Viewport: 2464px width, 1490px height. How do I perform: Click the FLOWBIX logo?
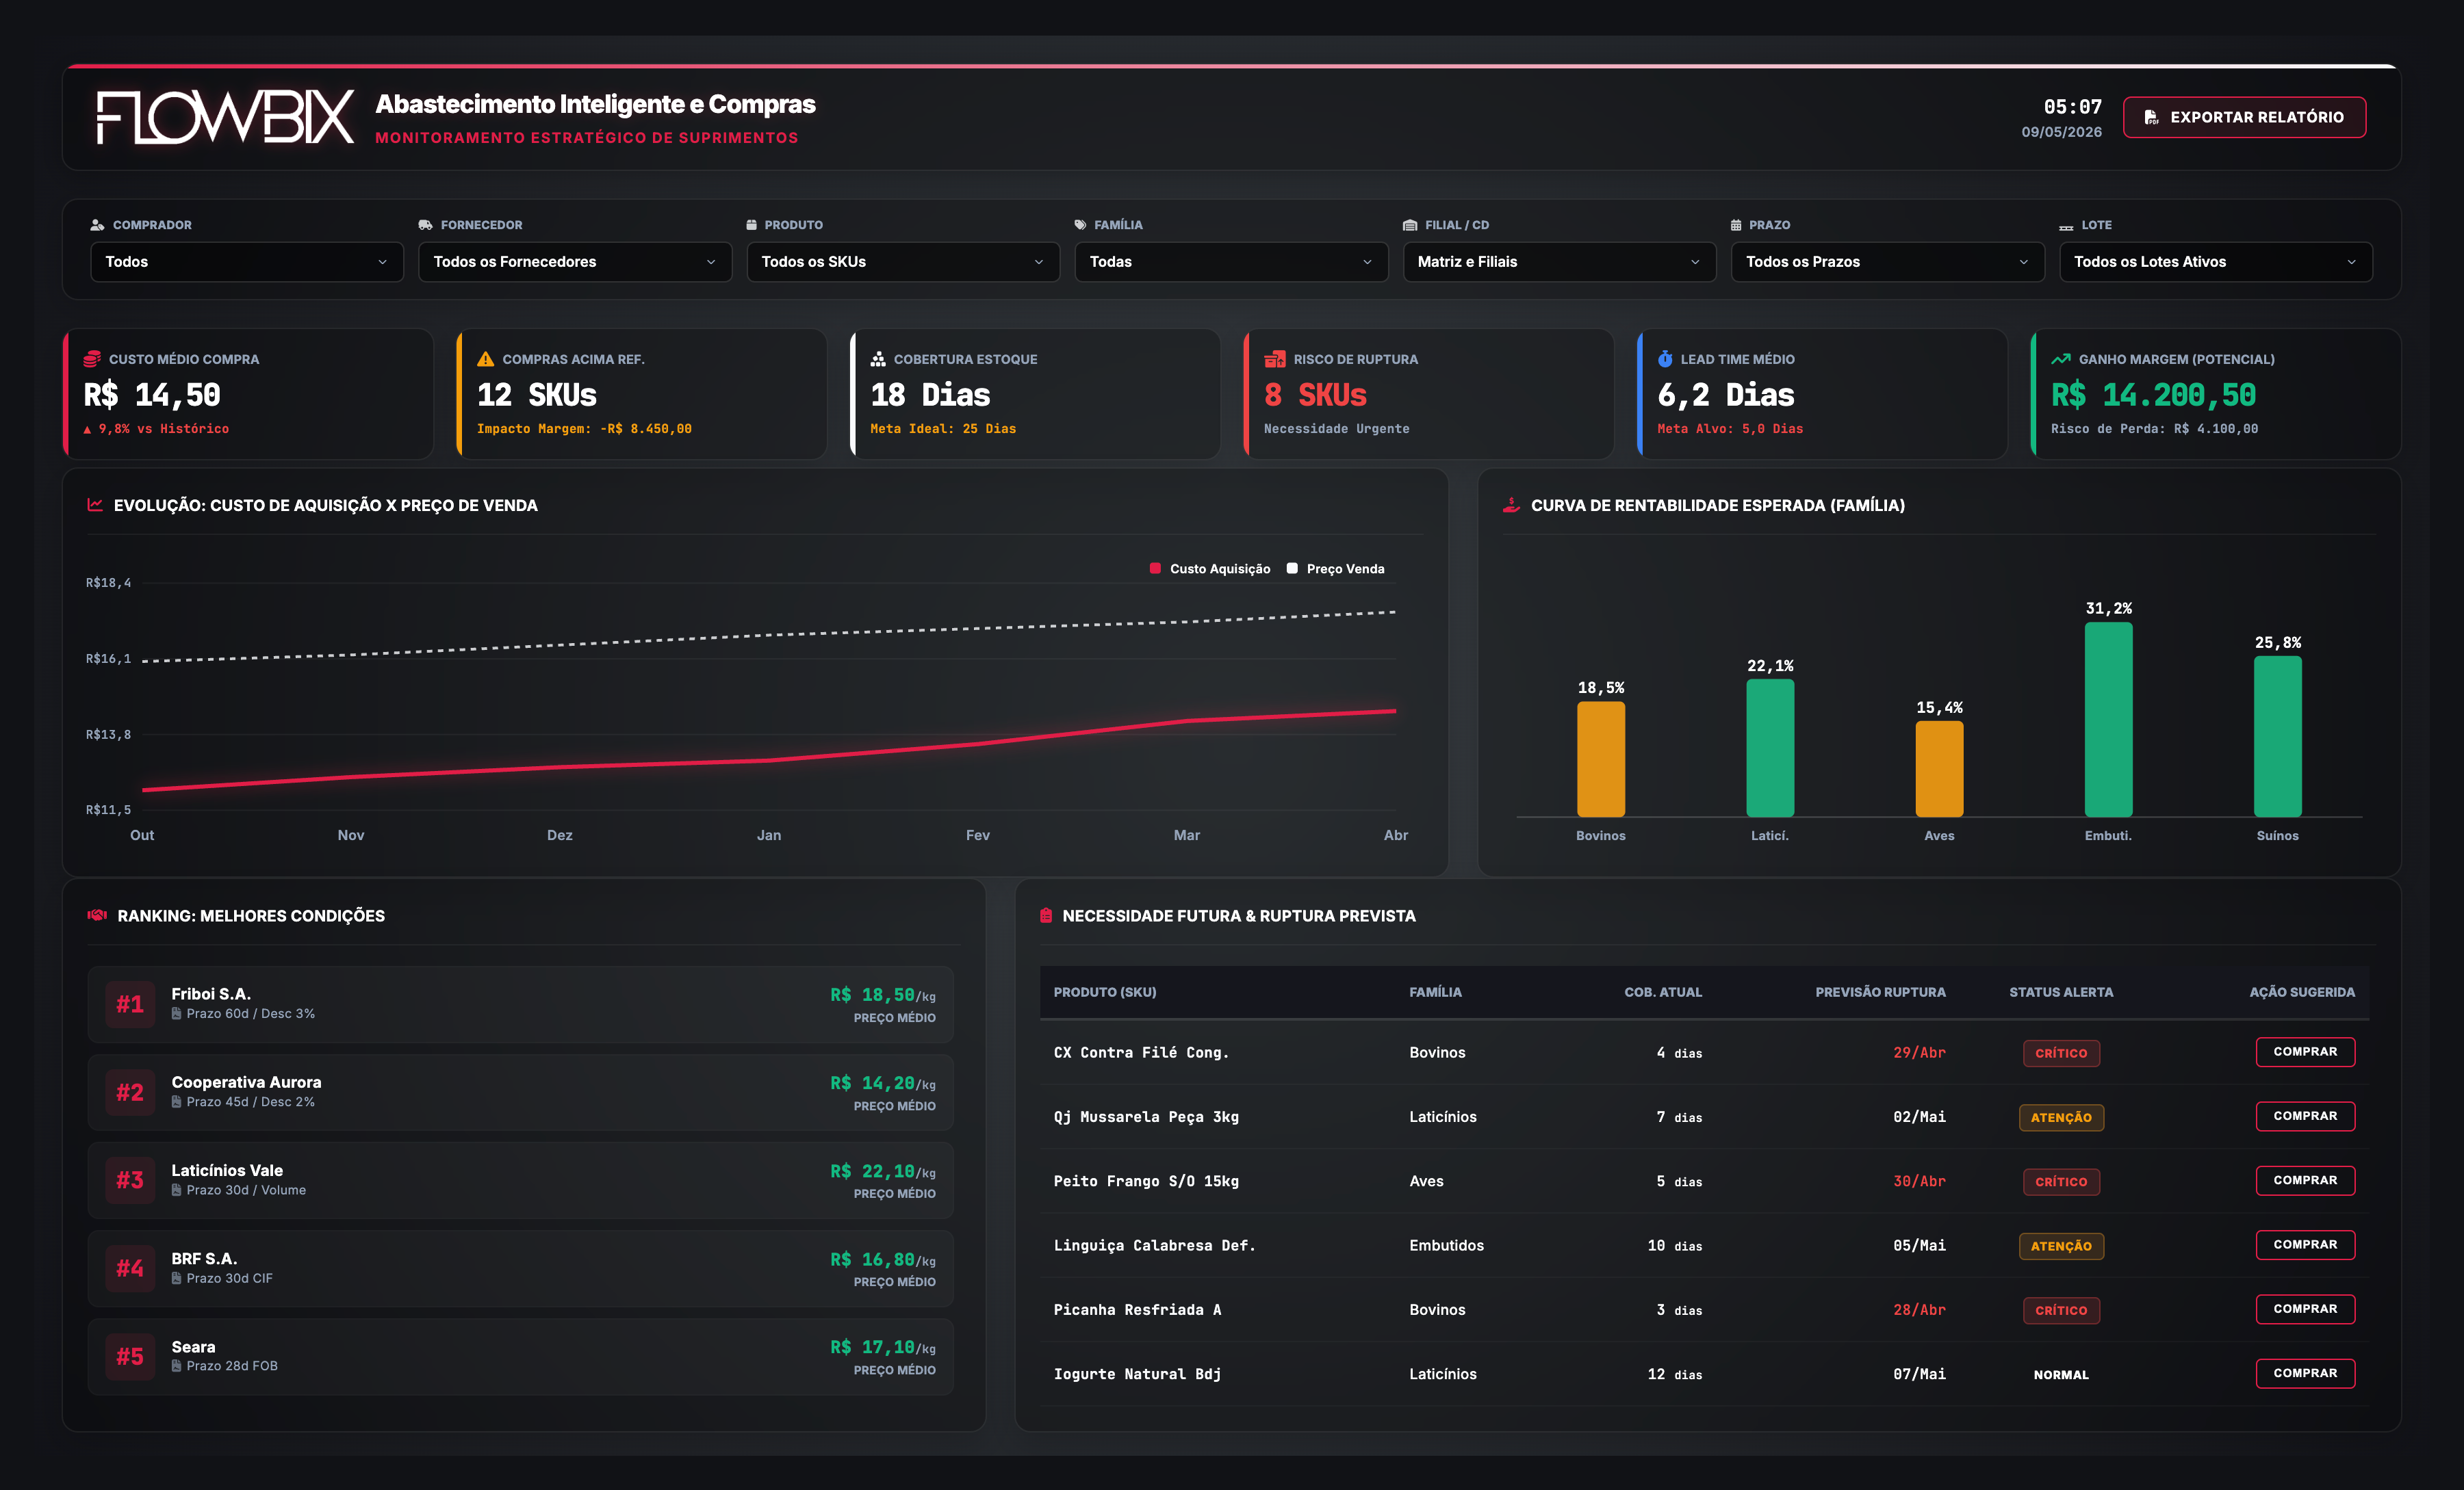pos(225,117)
